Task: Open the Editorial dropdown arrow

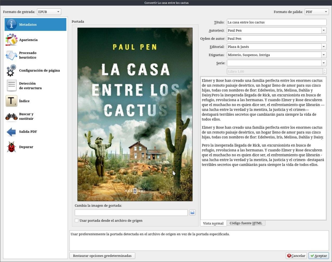Action: [324, 47]
